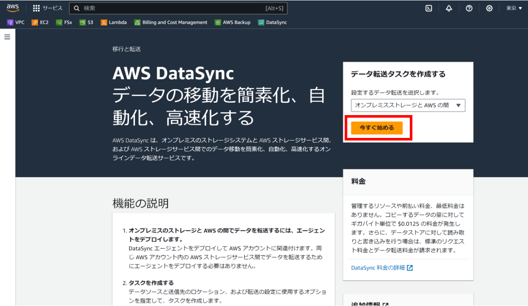Screen dimensions: 528x306
Task: Open the サービス grid menu
Action: coord(47,8)
